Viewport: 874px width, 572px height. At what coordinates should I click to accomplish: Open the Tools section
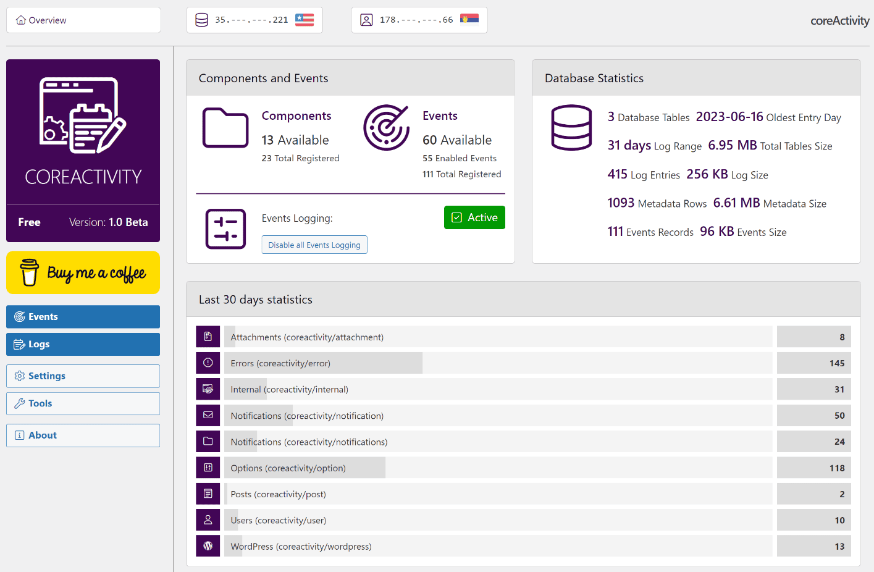pos(83,403)
